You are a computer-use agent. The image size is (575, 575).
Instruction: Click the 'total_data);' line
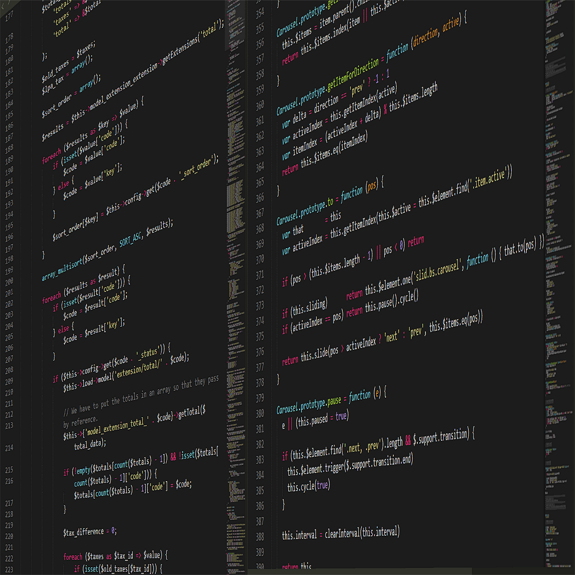tap(90, 444)
